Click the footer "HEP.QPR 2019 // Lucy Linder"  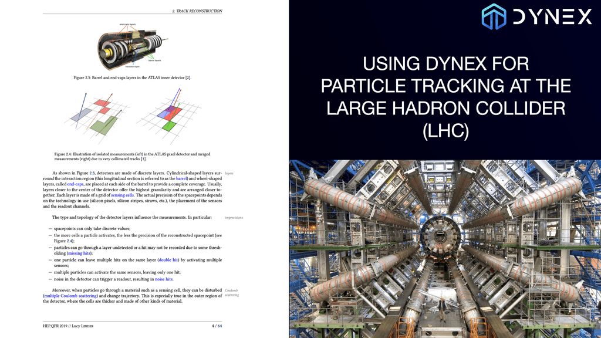point(70,326)
